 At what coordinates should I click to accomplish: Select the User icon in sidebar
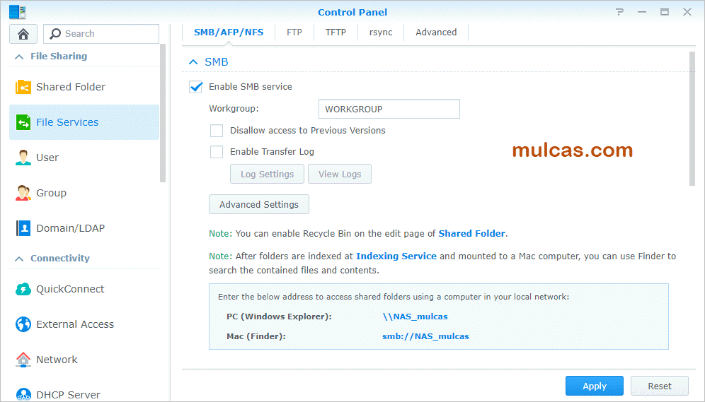(x=23, y=158)
